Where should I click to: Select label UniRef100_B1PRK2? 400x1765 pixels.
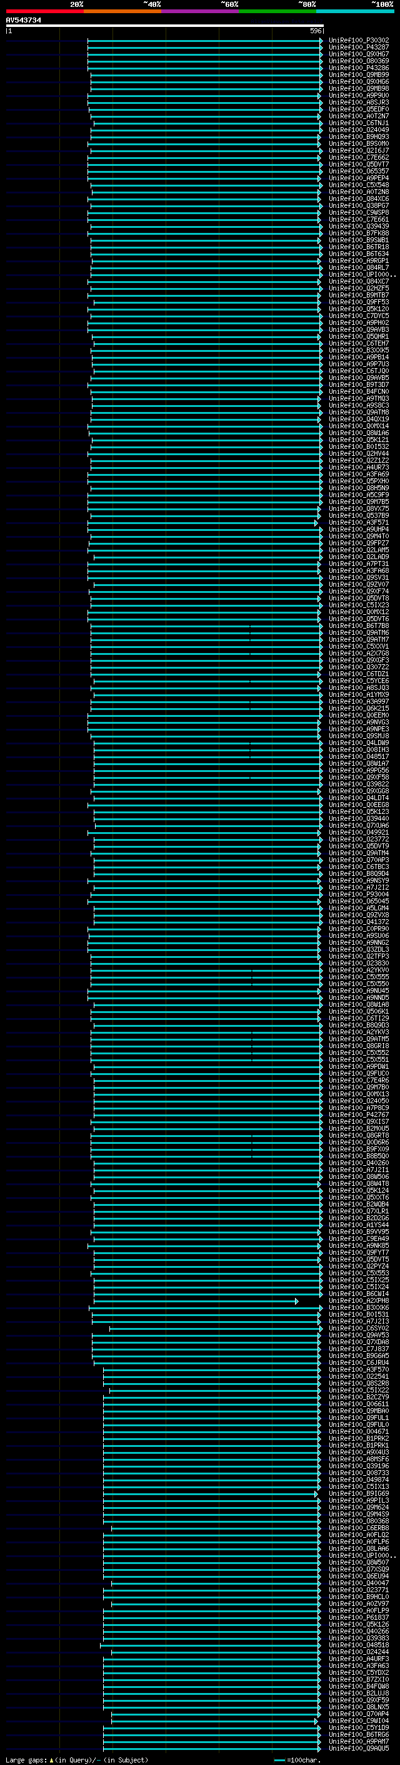pyautogui.click(x=359, y=1439)
